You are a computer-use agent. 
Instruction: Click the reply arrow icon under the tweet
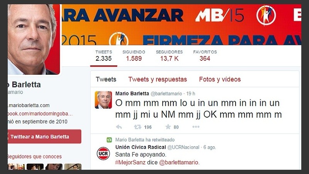point(119,127)
